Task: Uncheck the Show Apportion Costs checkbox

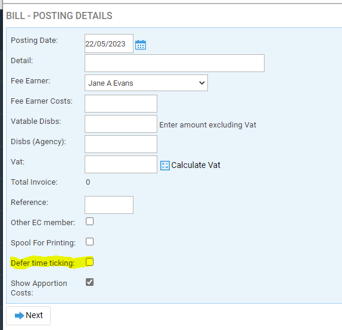Action: 89,282
